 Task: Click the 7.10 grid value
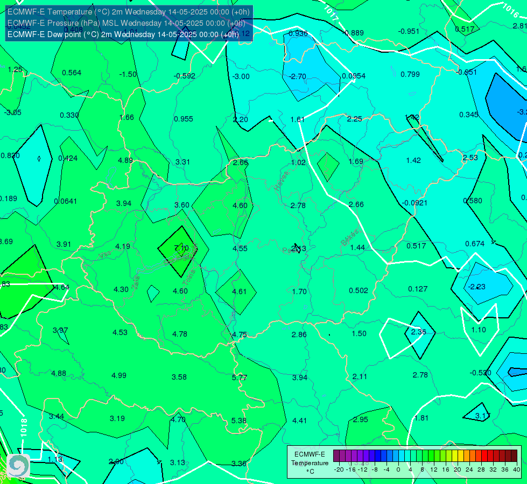pyautogui.click(x=181, y=248)
